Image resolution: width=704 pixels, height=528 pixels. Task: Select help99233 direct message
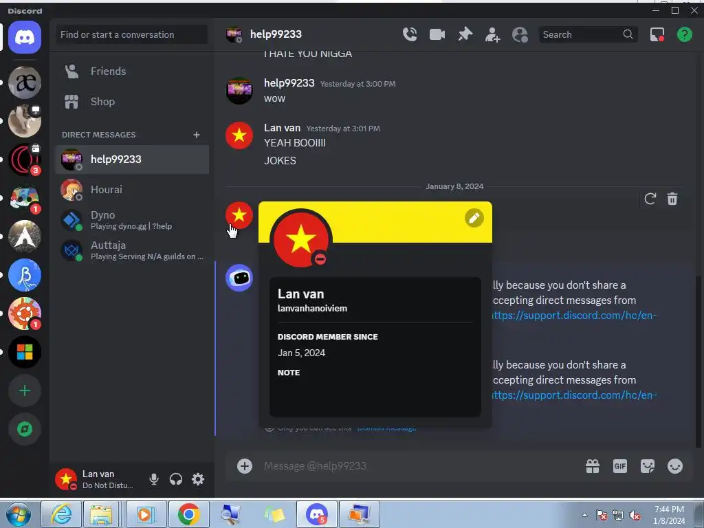131,159
